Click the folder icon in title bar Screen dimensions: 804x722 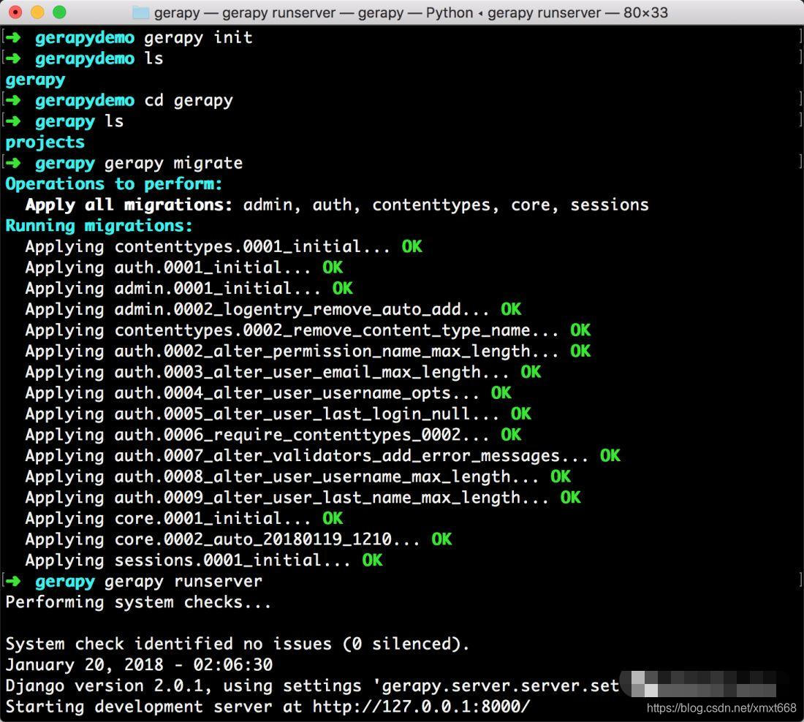tap(140, 12)
